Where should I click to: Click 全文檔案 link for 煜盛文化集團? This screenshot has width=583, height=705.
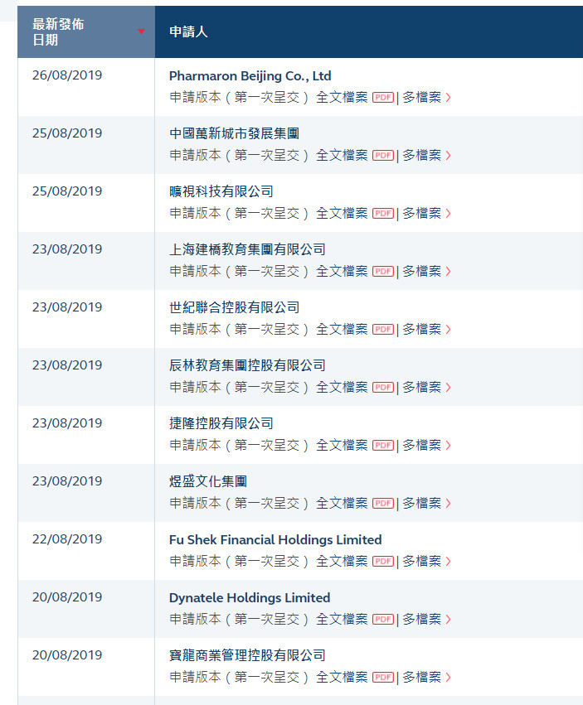pyautogui.click(x=341, y=503)
